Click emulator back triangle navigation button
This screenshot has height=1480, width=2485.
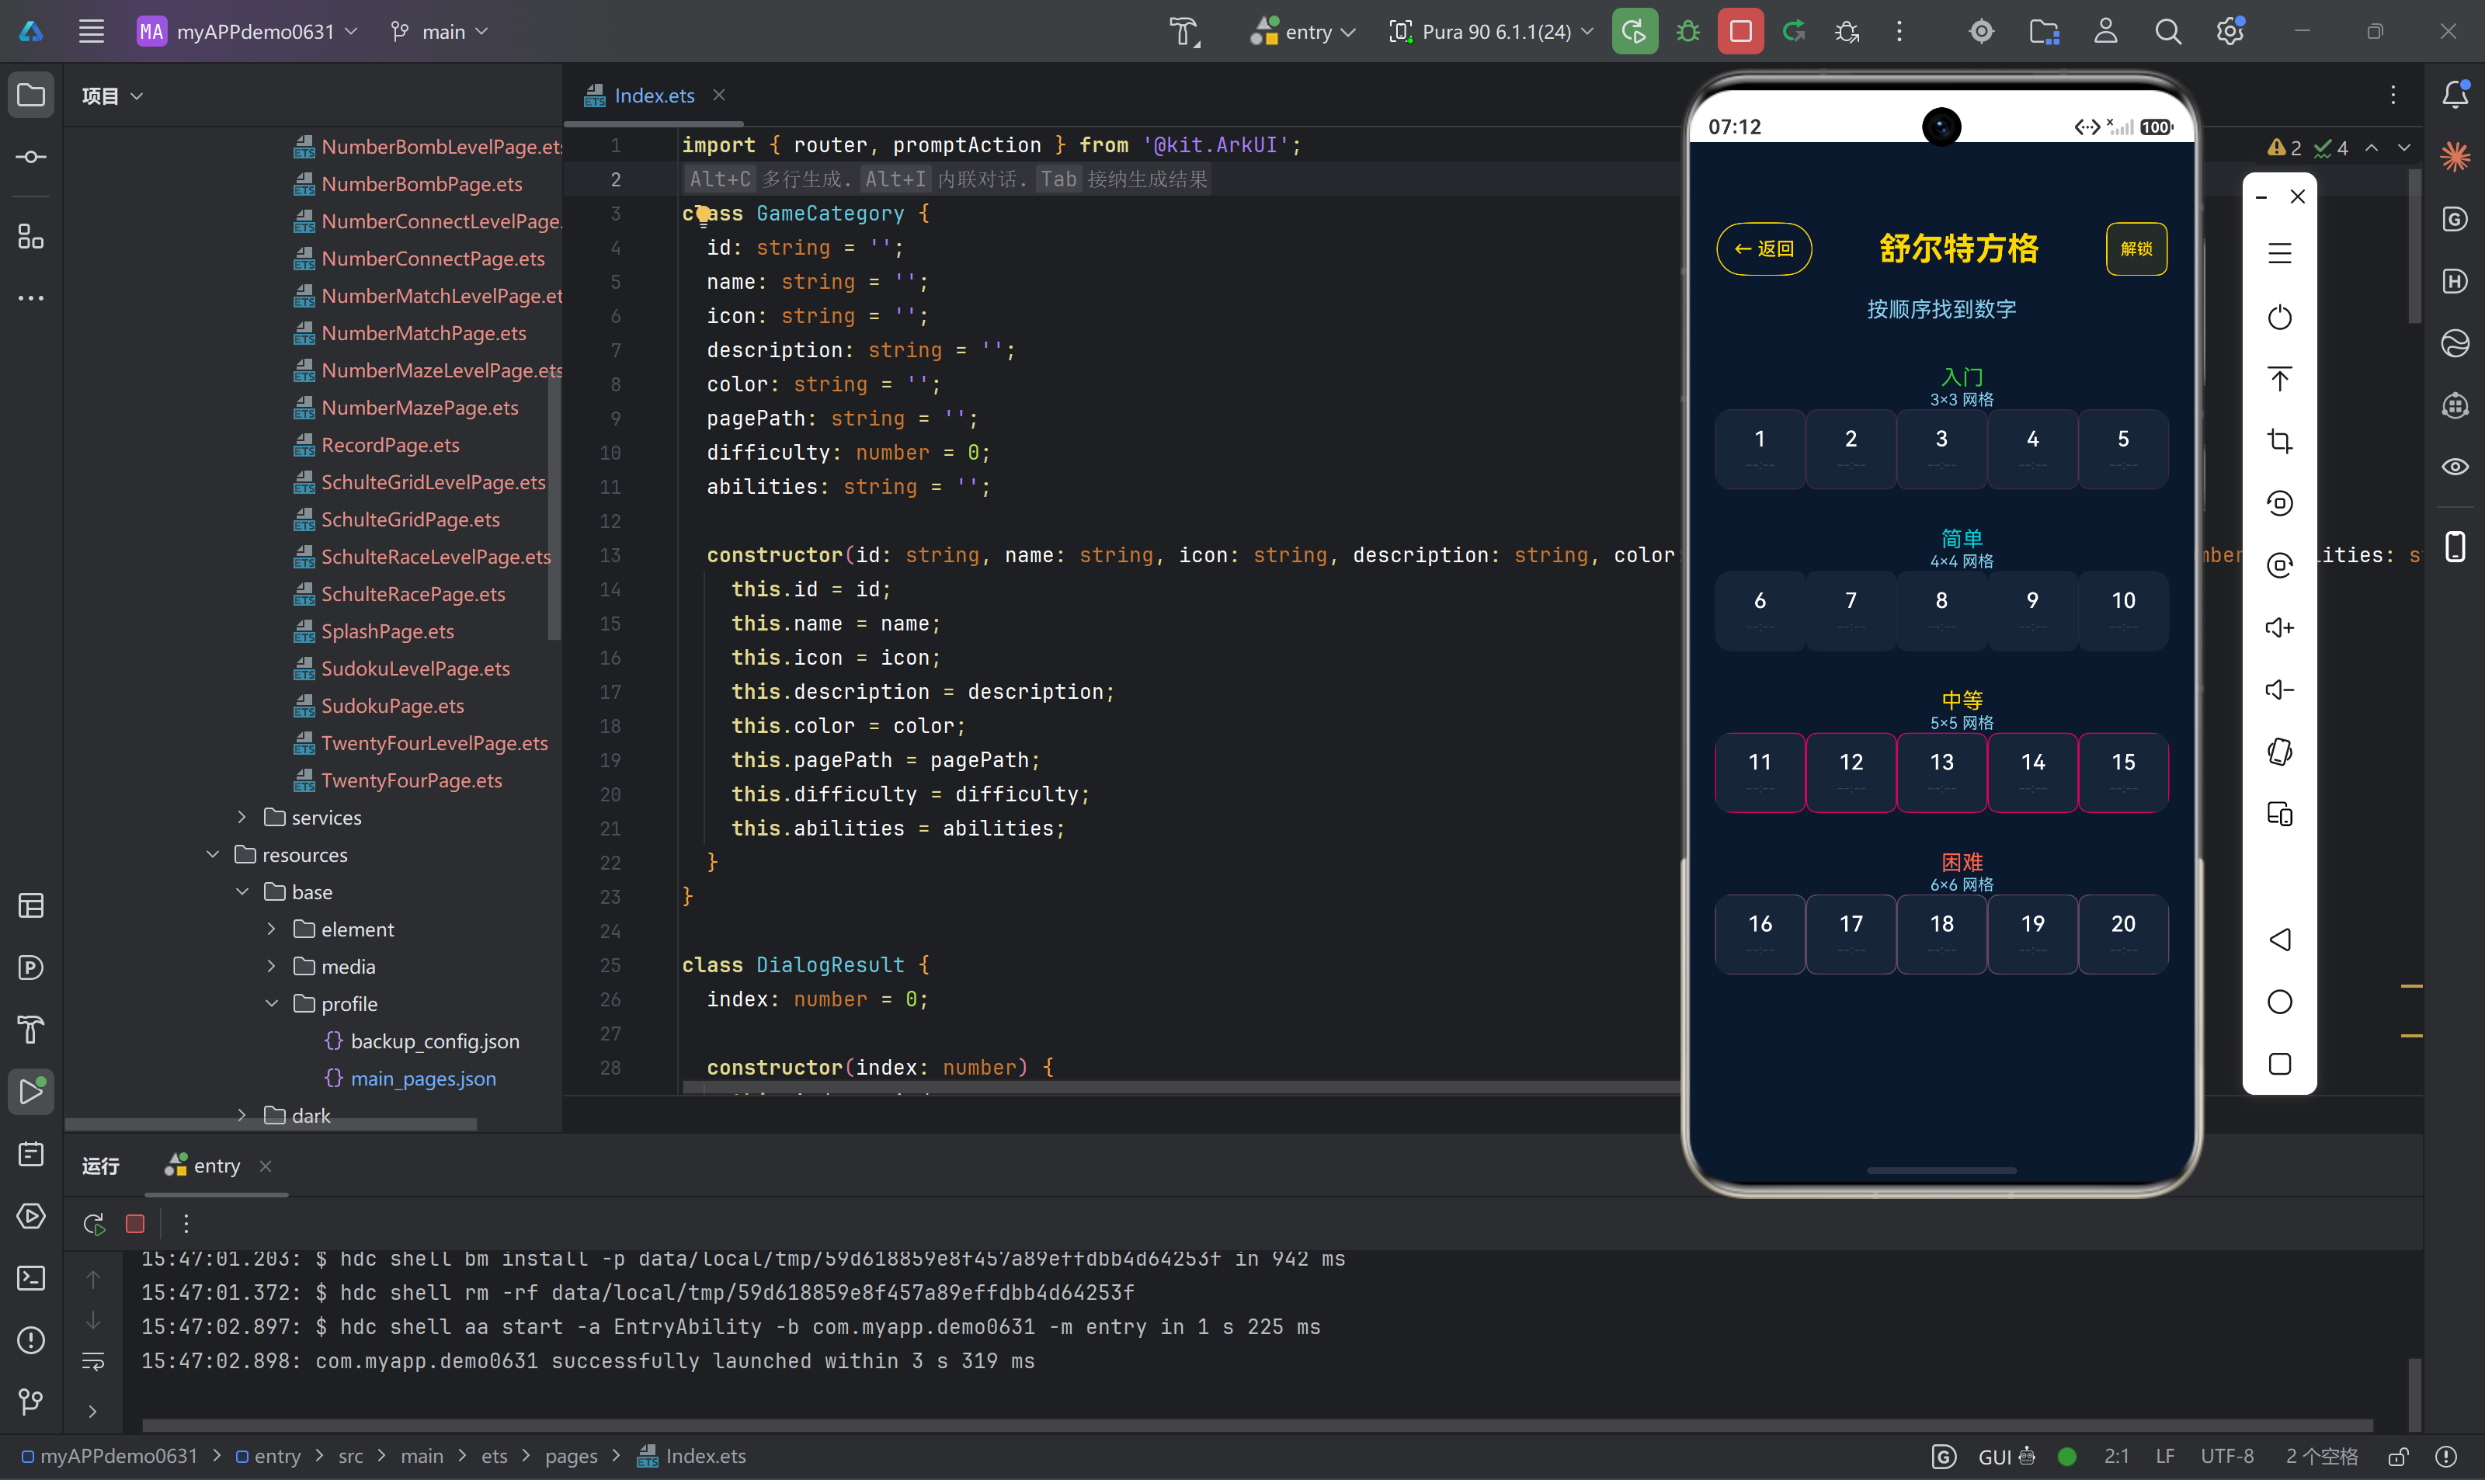(x=2279, y=940)
